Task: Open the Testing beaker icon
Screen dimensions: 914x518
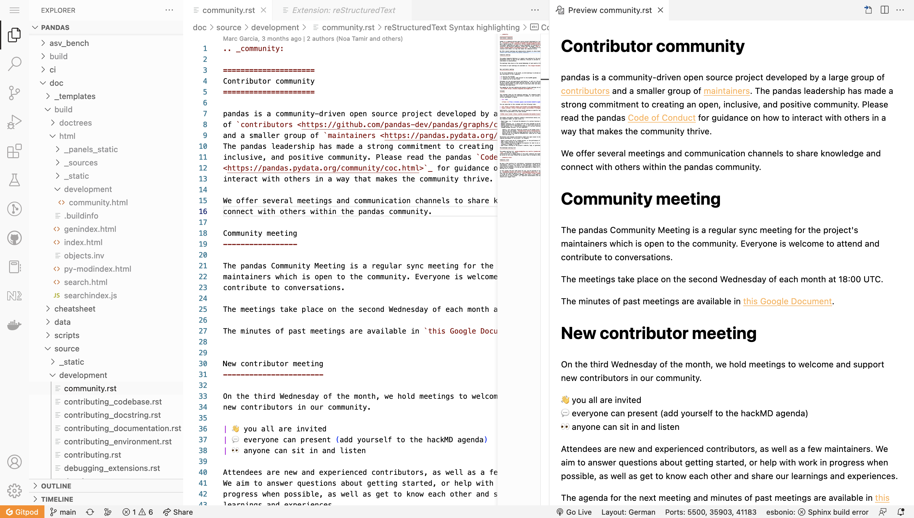Action: pyautogui.click(x=14, y=180)
